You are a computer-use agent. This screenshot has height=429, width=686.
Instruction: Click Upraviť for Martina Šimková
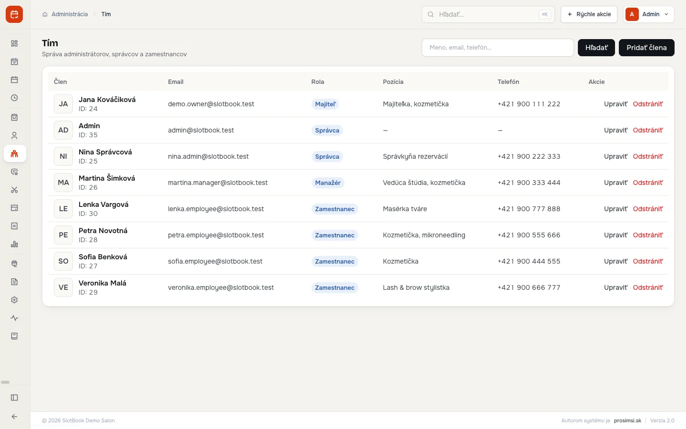[x=616, y=183]
